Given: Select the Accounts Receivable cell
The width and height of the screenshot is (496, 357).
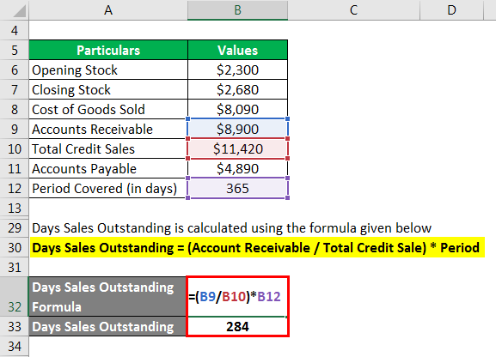Looking at the screenshot, I should 108,130.
